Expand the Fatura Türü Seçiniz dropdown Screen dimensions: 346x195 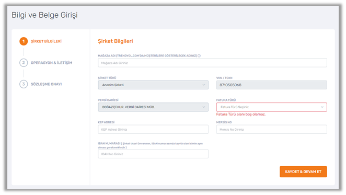pos(271,107)
